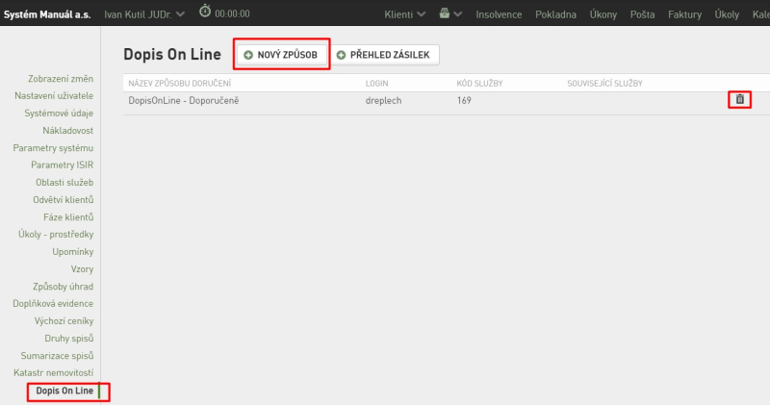Image resolution: width=770 pixels, height=405 pixels.
Task: Open Parametry systému in sidebar
Action: [x=53, y=148]
